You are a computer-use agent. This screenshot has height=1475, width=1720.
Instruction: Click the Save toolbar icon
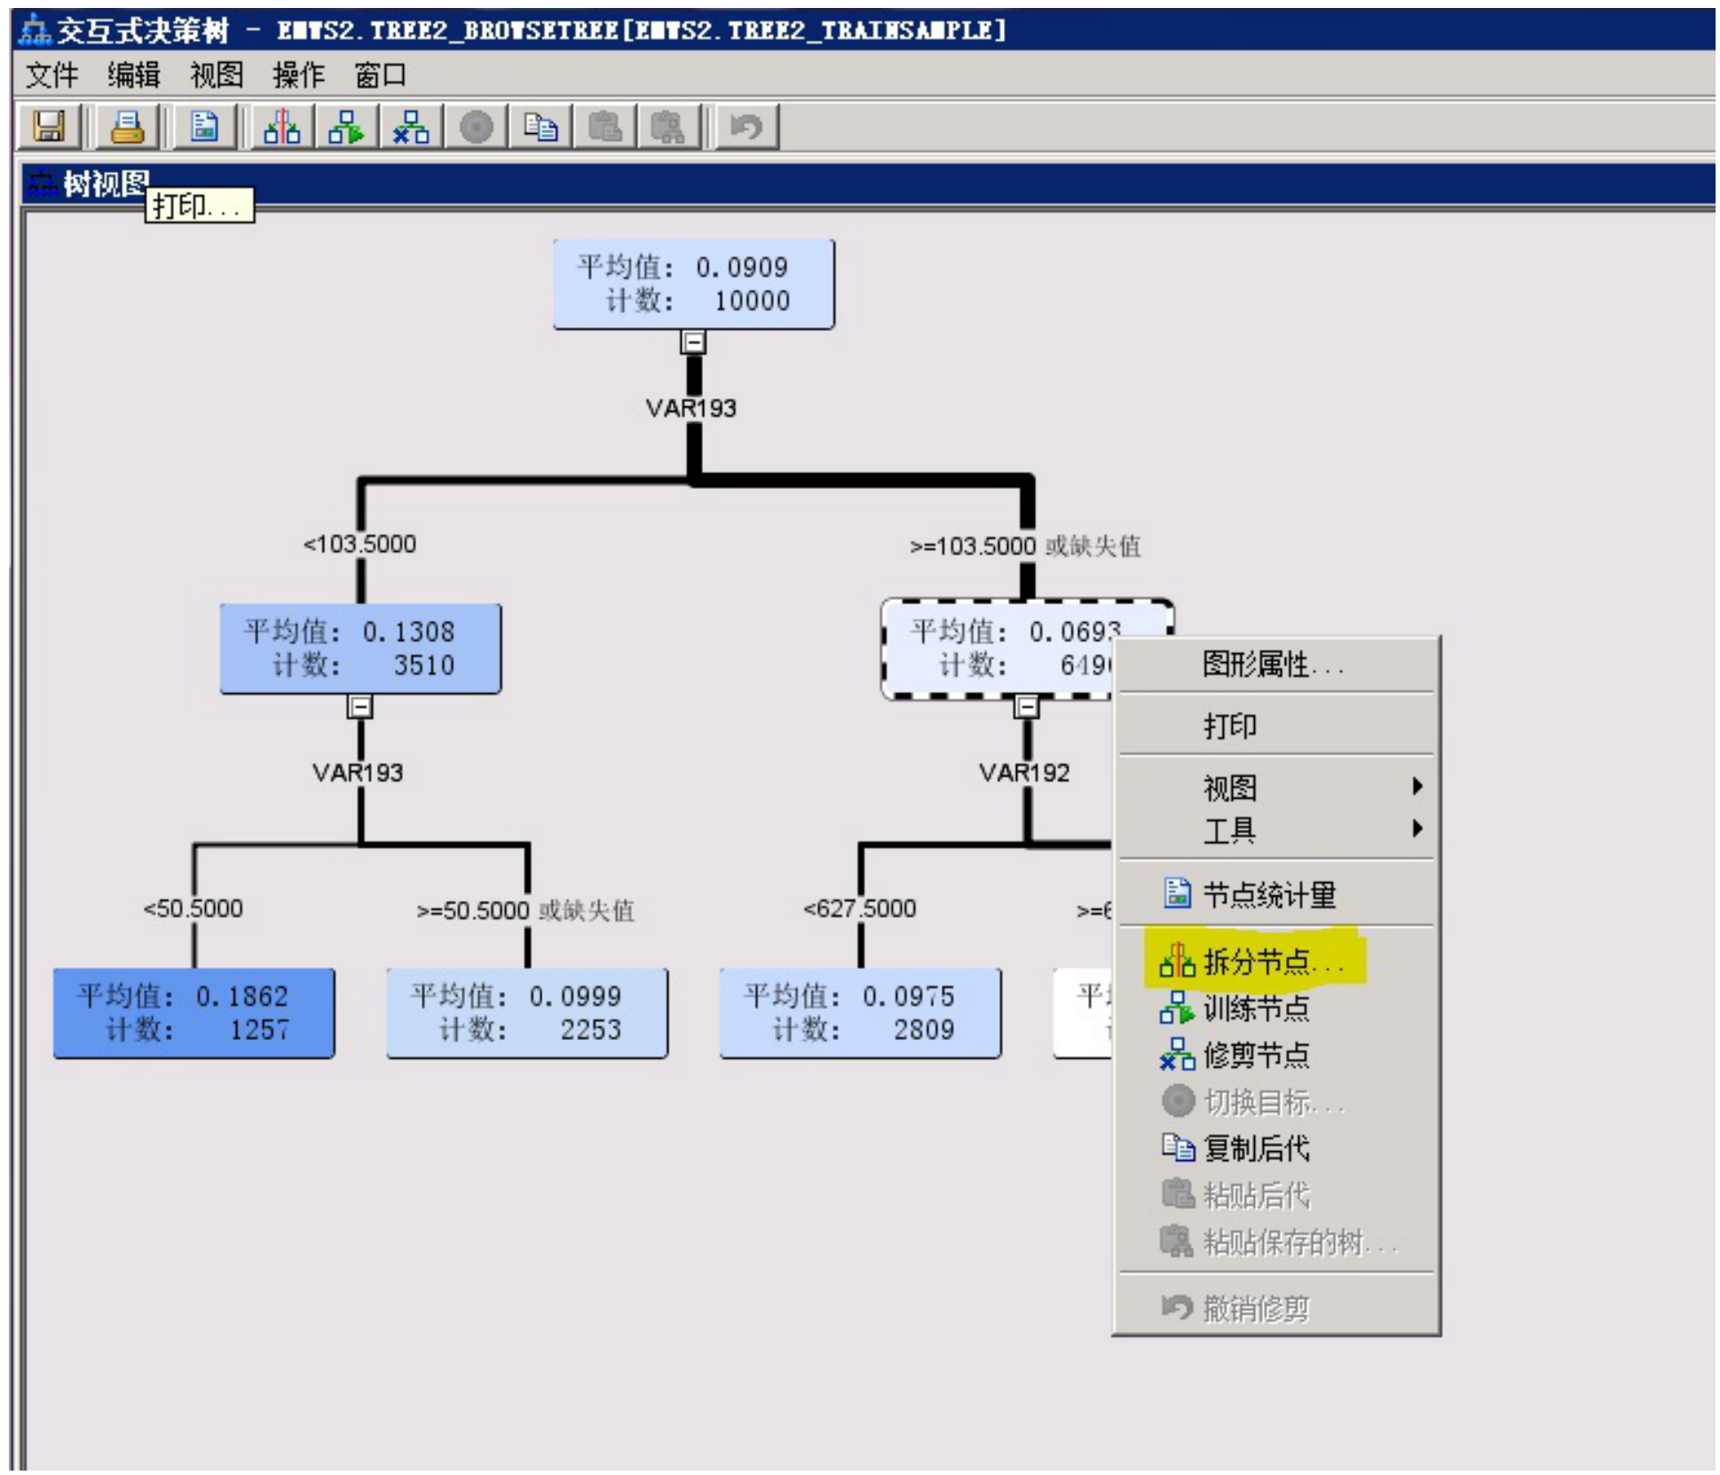pos(50,127)
